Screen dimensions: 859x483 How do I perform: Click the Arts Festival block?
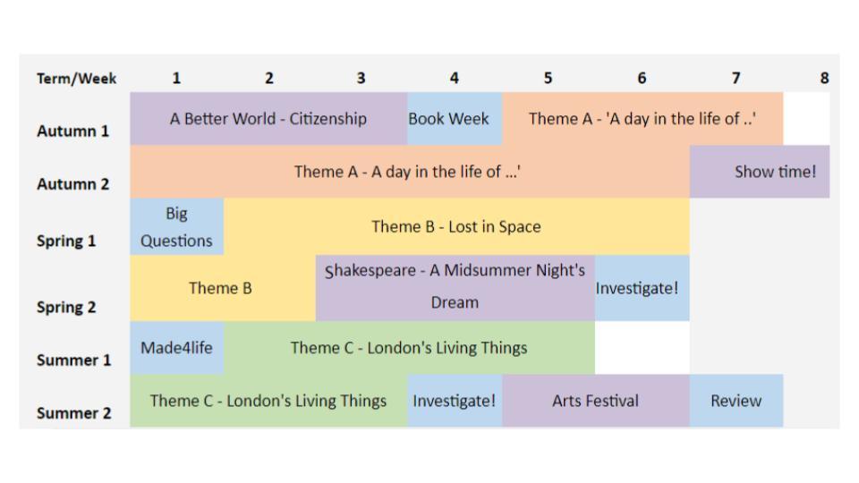tap(595, 401)
